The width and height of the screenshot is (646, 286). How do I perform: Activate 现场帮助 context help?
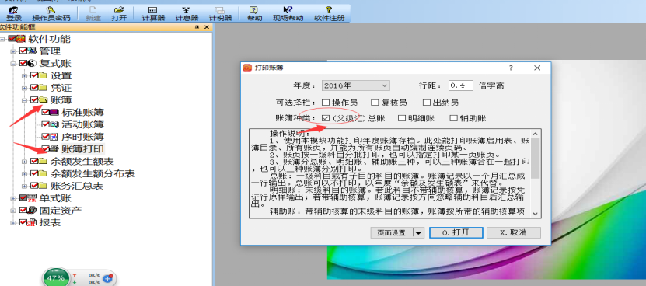click(288, 13)
